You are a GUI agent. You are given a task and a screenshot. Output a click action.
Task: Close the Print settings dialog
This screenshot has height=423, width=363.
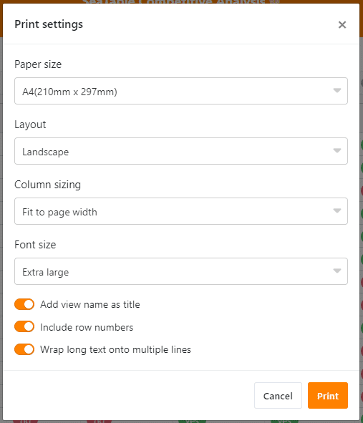(342, 25)
